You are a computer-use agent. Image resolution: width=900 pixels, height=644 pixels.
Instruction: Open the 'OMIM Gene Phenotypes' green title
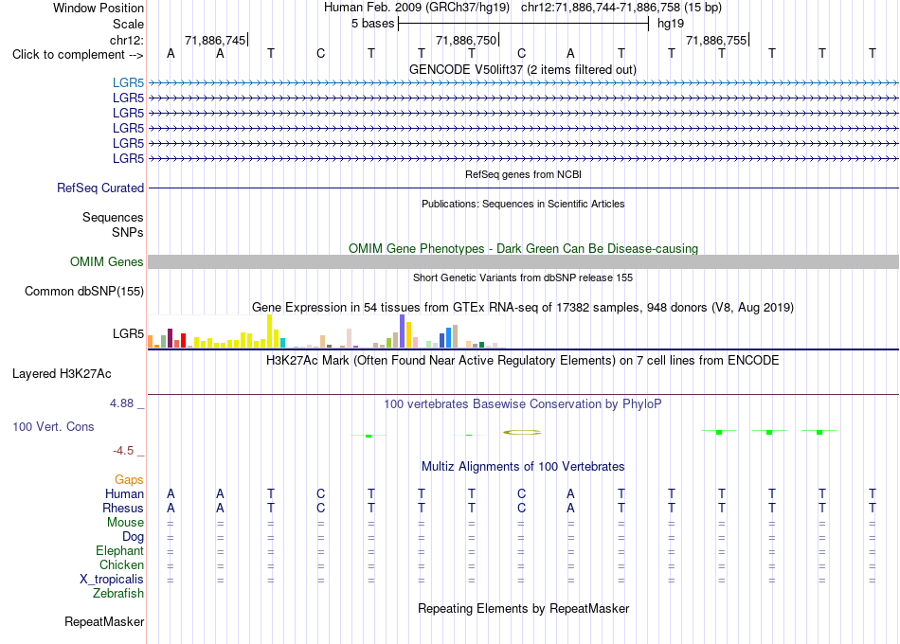523,248
